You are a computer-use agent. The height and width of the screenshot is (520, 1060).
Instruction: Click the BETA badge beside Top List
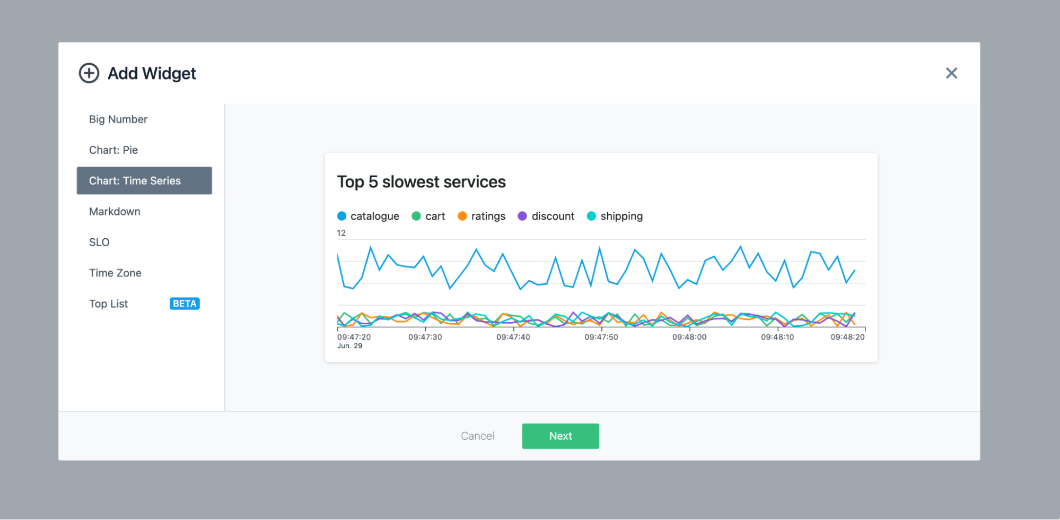tap(185, 304)
